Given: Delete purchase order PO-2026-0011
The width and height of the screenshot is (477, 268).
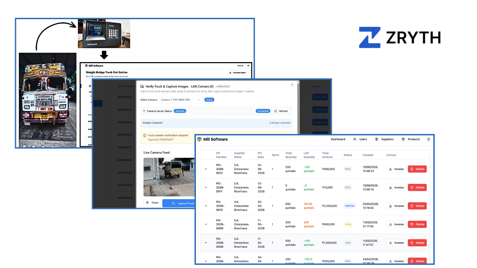Looking at the screenshot, I should 417,187.
